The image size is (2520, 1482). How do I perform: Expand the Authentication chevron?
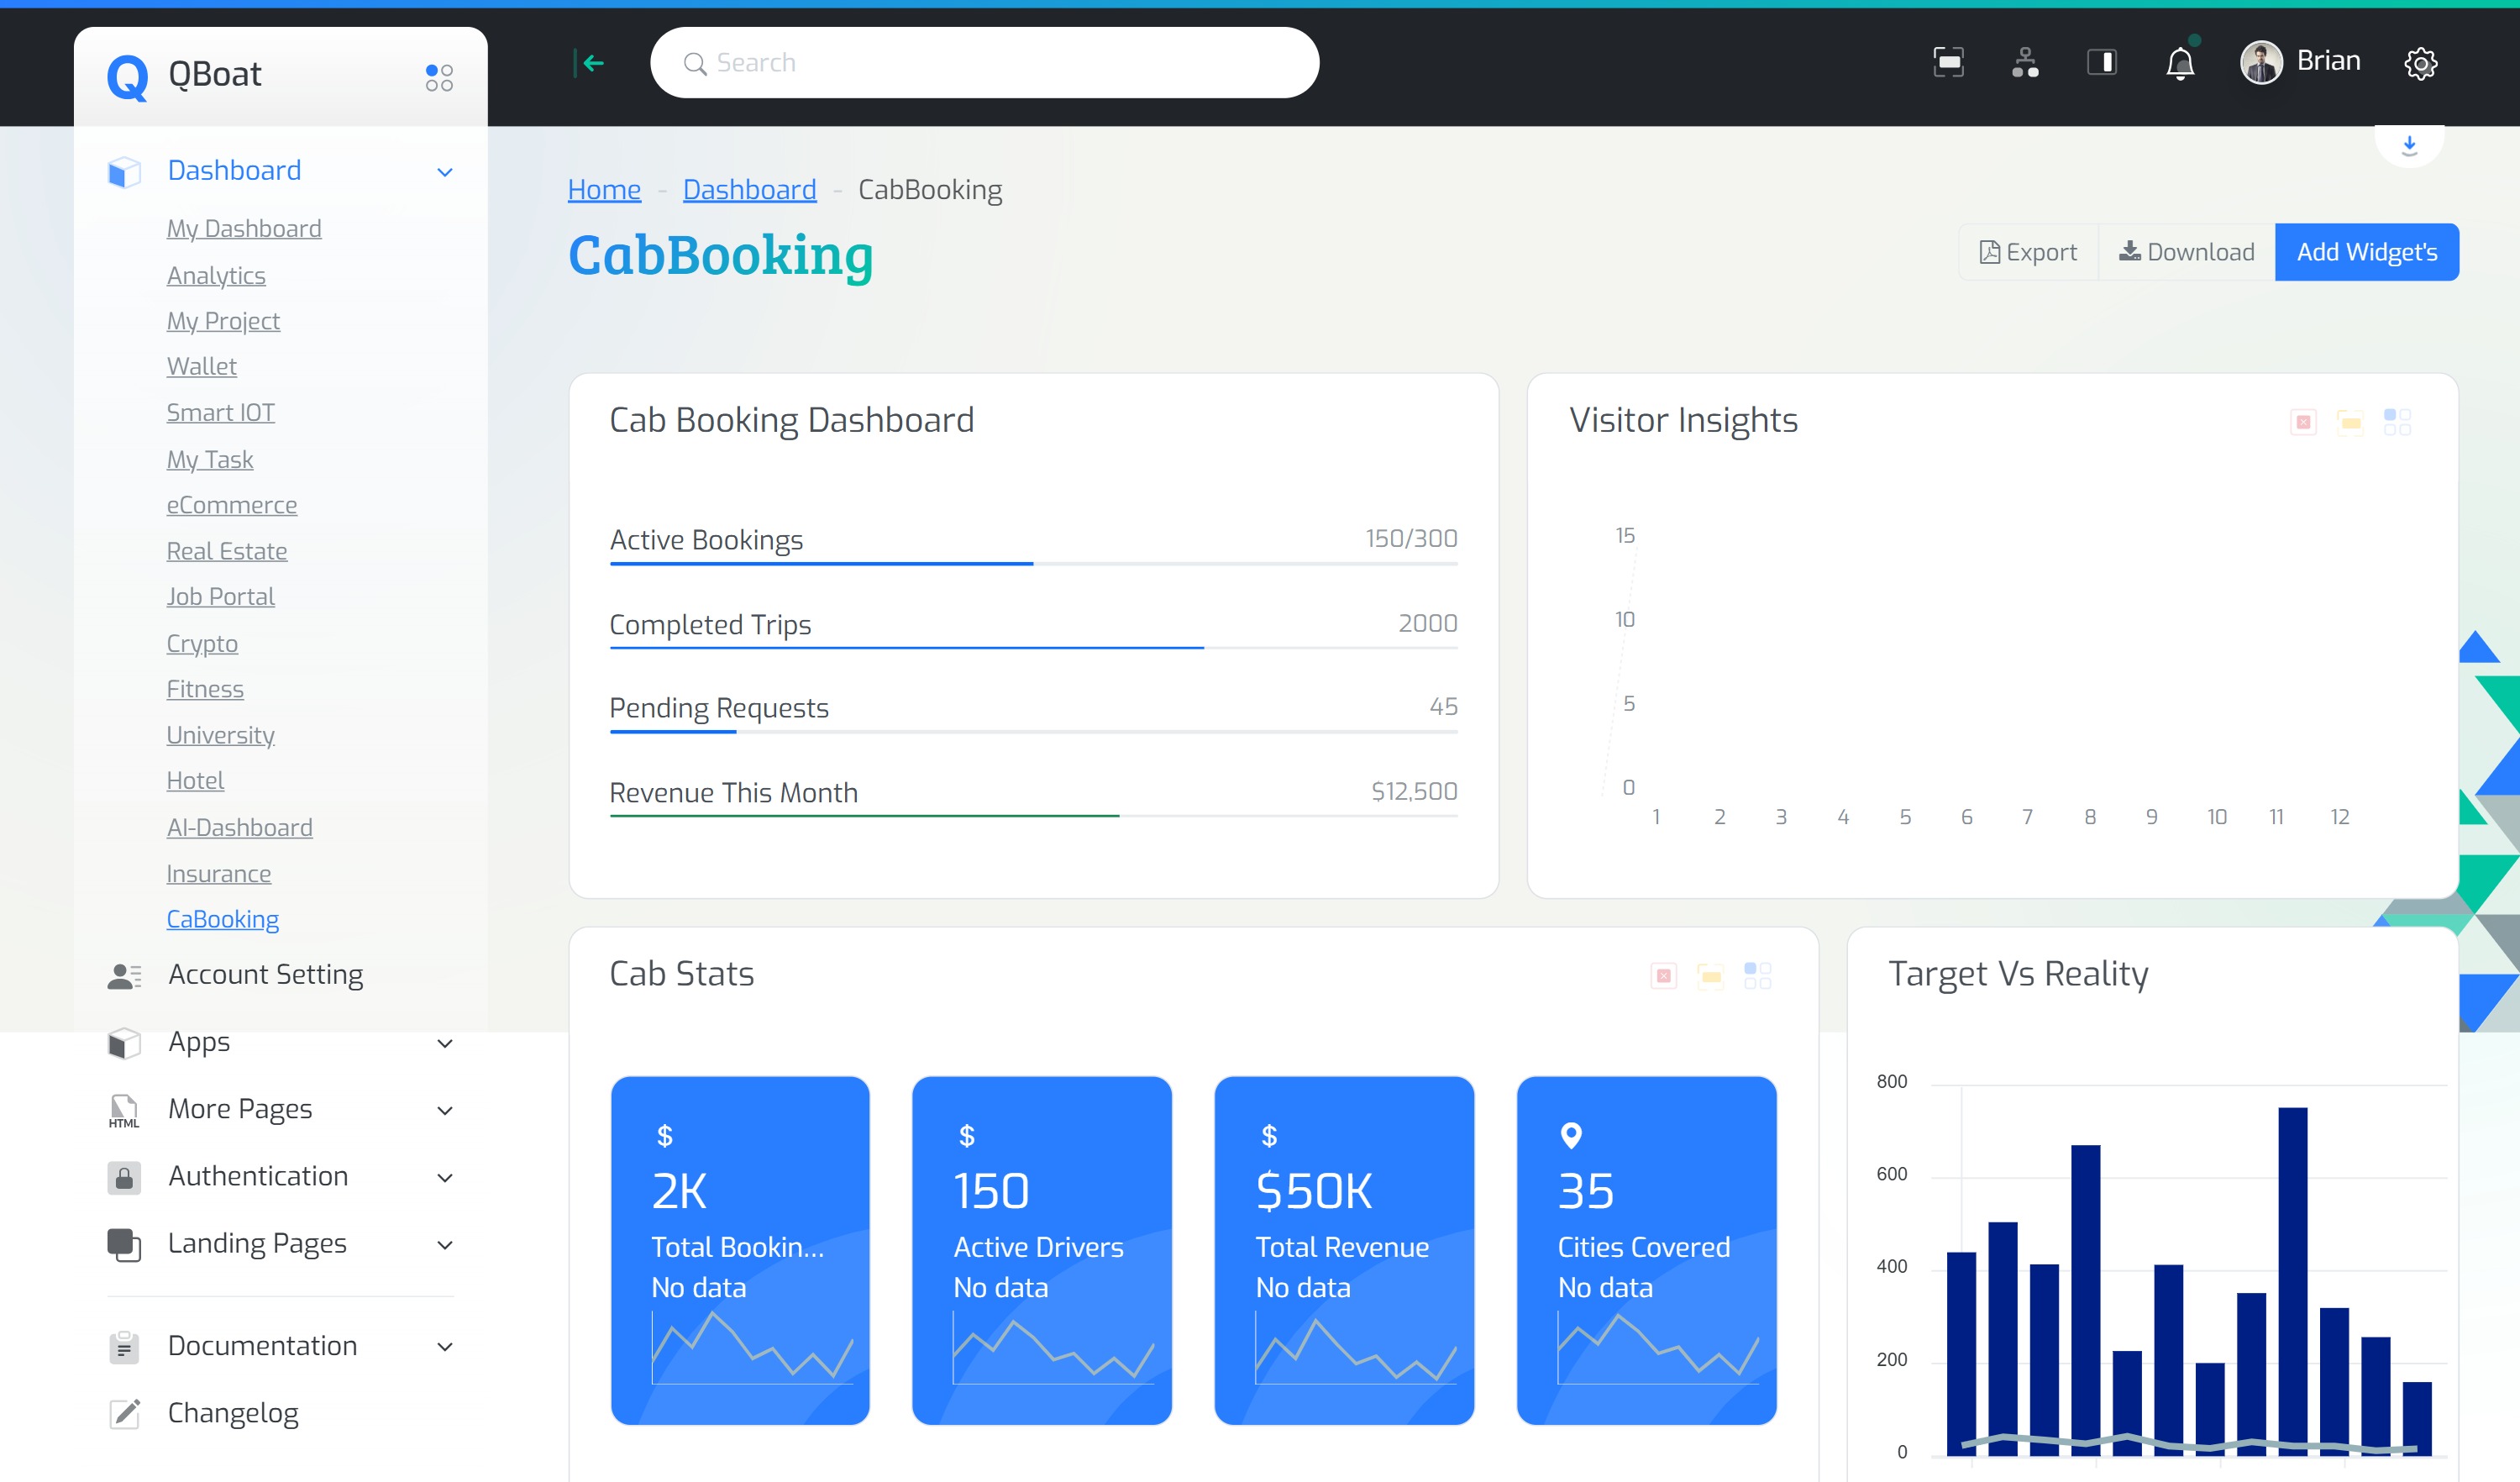click(x=445, y=1177)
